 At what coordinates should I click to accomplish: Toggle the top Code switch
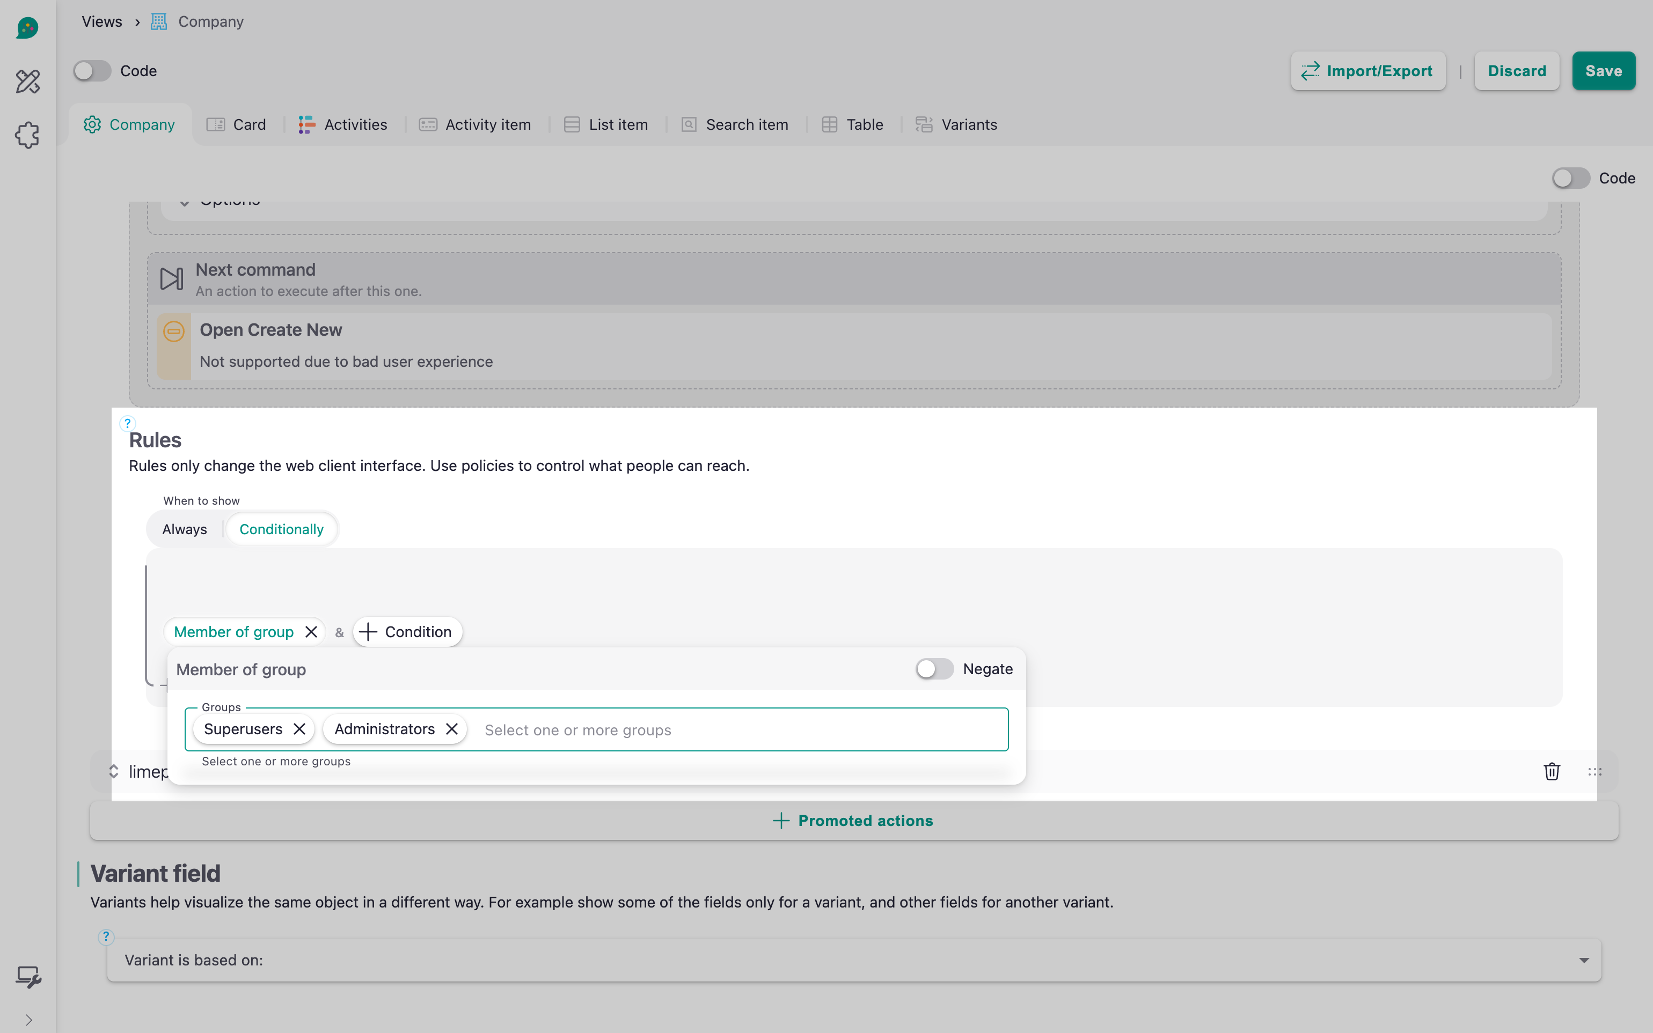(x=92, y=71)
